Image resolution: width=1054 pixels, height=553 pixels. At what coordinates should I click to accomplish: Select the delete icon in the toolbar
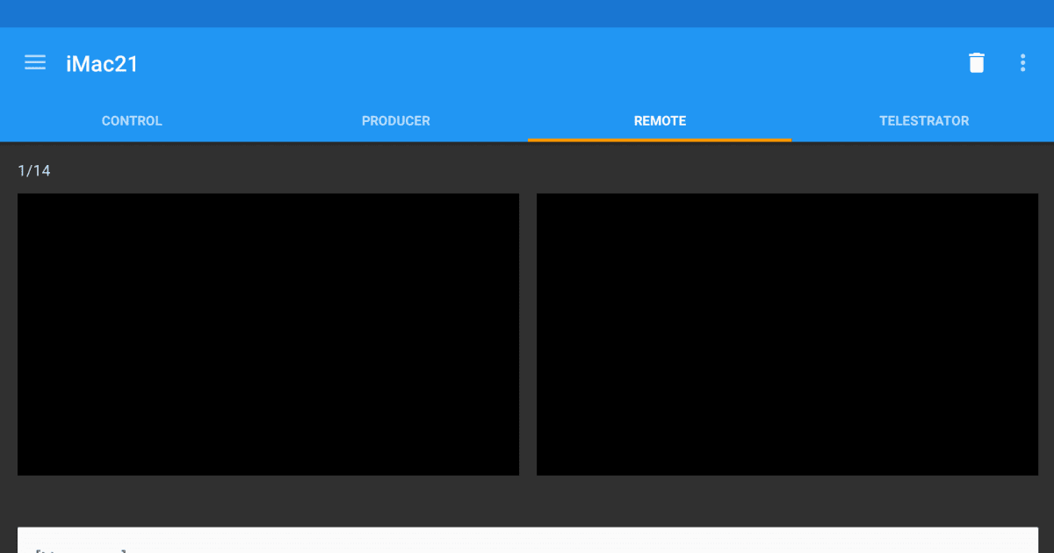point(976,62)
